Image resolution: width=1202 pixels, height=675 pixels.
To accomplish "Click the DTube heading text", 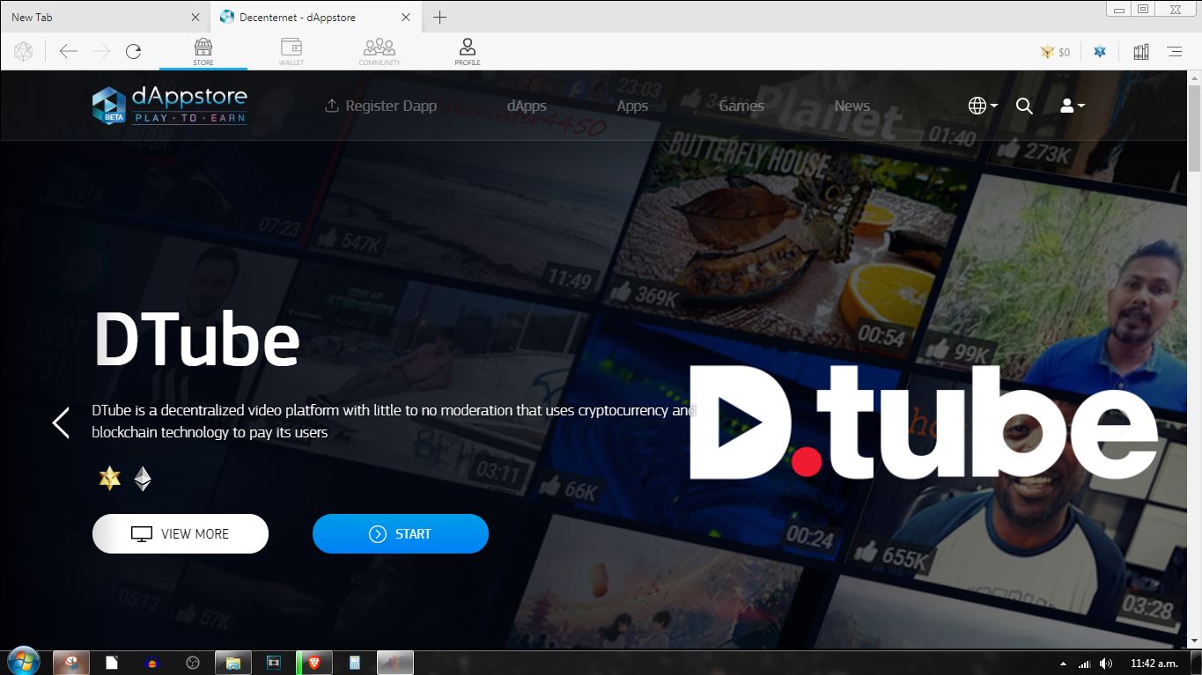I will click(x=196, y=340).
